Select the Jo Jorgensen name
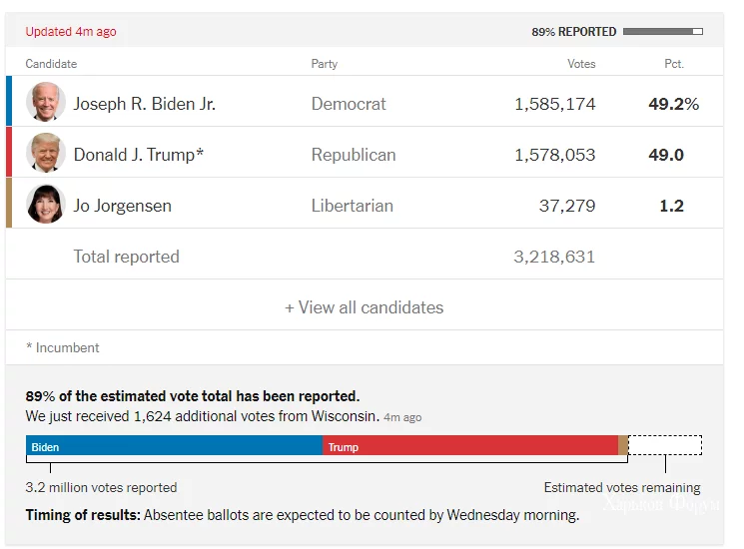The height and width of the screenshot is (549, 744). [x=123, y=206]
